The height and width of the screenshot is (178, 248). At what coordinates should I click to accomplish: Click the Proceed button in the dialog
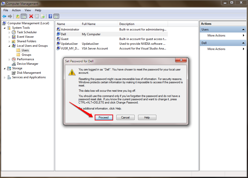click(104, 117)
